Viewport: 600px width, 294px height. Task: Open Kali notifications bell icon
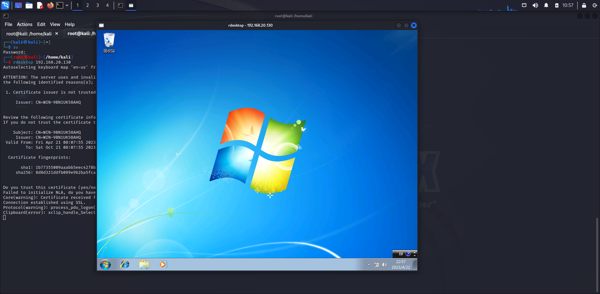click(x=546, y=5)
